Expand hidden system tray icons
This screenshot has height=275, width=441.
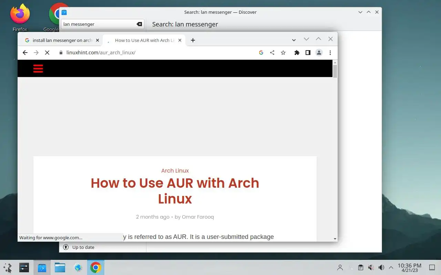tap(391, 267)
